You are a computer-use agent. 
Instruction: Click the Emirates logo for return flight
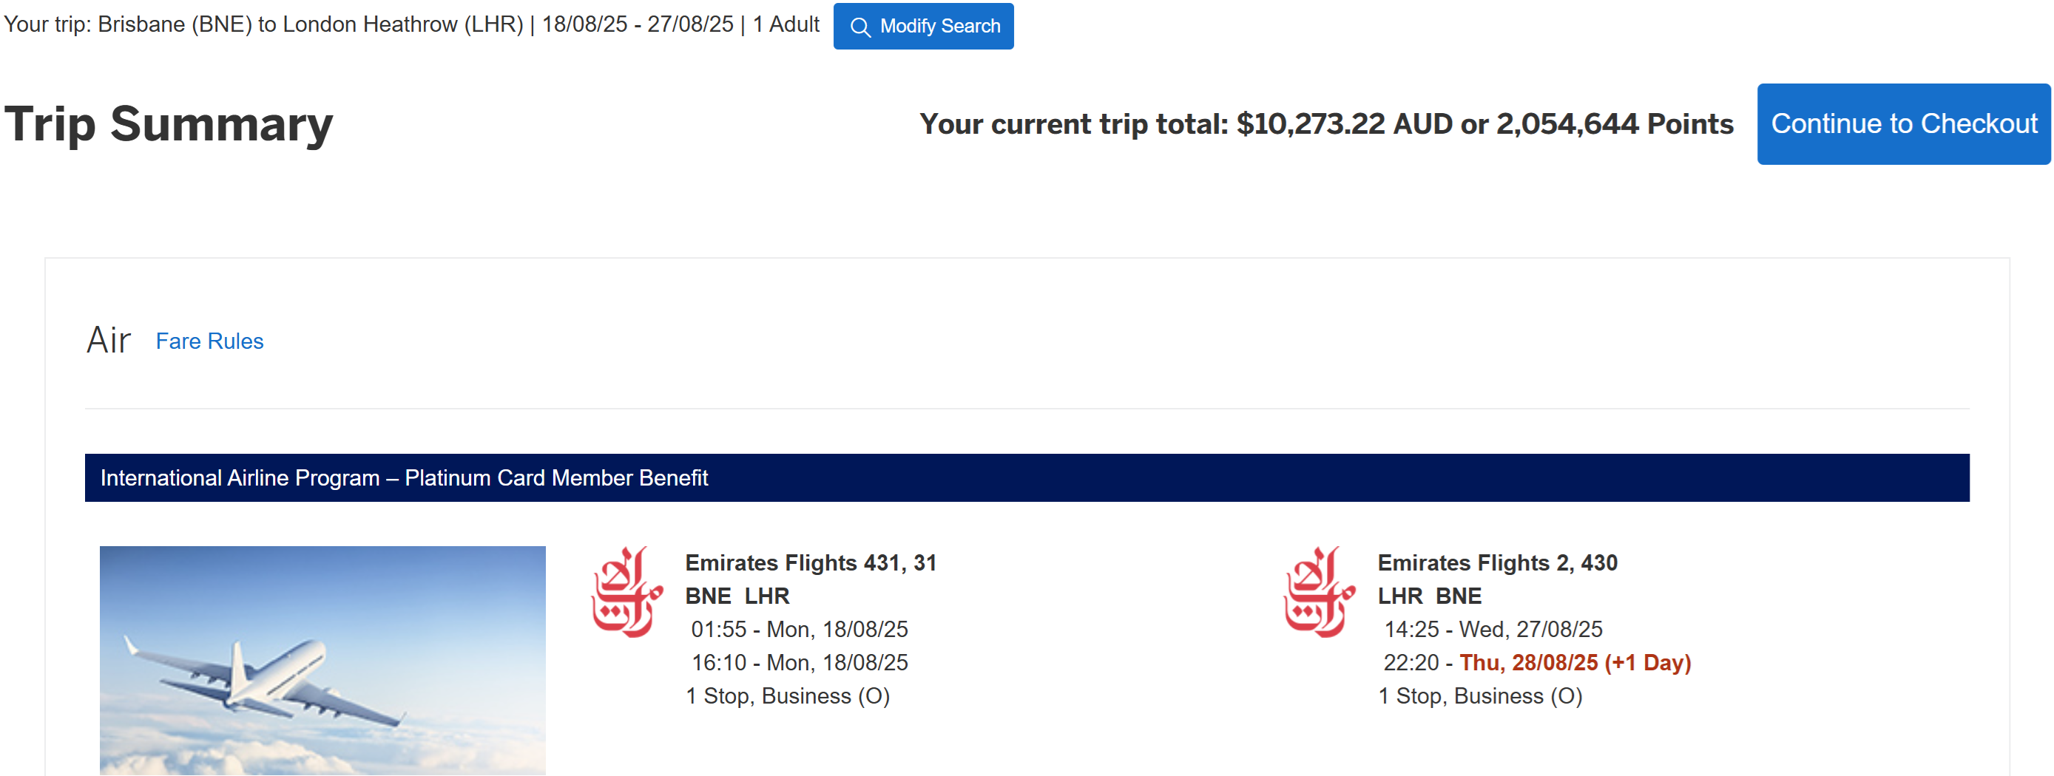tap(1319, 592)
